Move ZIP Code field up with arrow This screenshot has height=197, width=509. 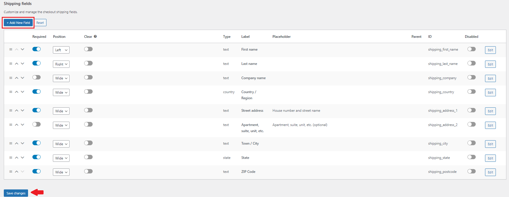17,172
